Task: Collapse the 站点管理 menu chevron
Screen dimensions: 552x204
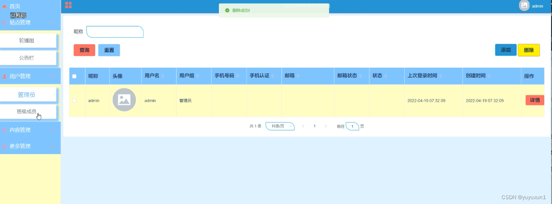Action: 52,23
